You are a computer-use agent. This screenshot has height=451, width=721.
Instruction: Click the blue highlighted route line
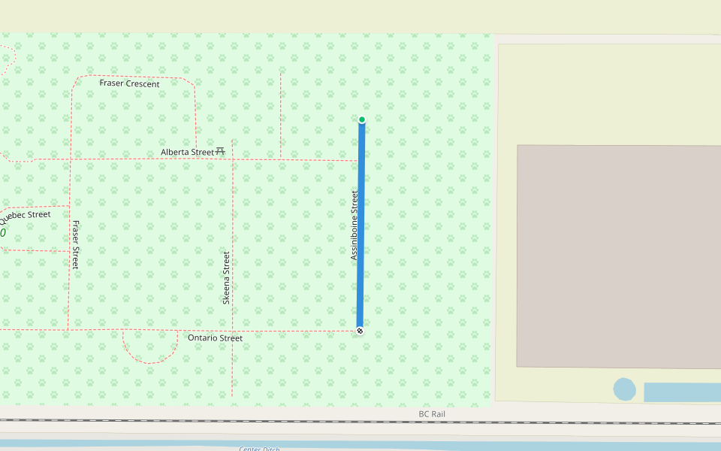(360, 225)
